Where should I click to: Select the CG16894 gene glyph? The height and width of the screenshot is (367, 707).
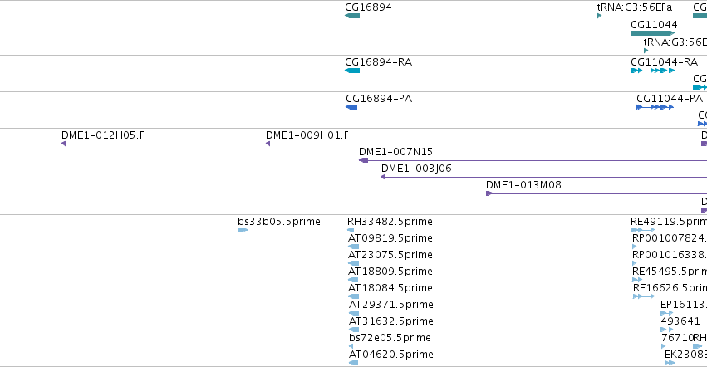pos(352,16)
